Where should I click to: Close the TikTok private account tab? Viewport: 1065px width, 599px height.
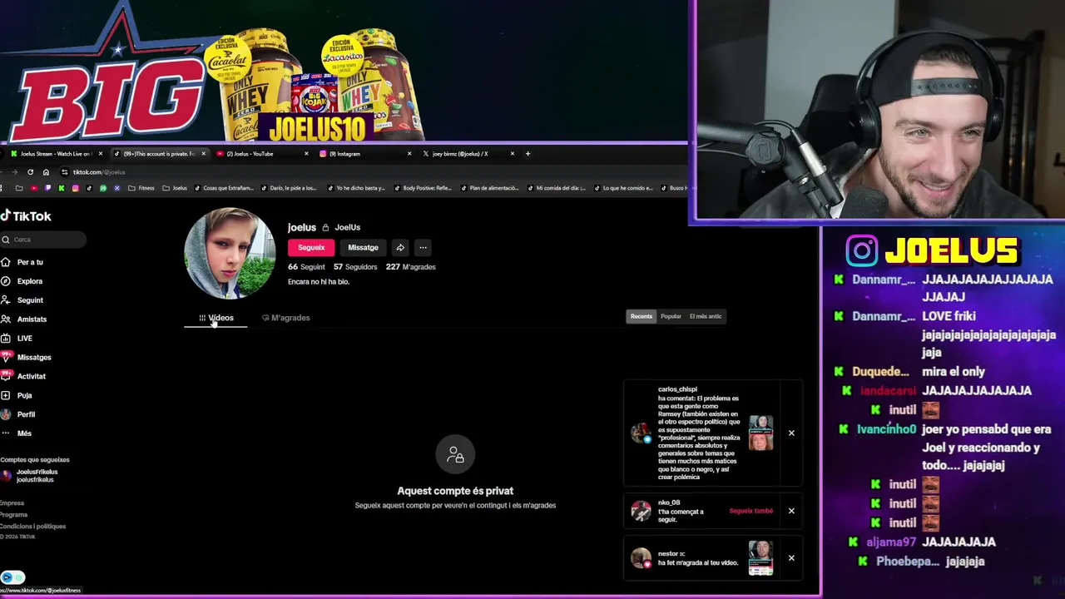coord(203,154)
